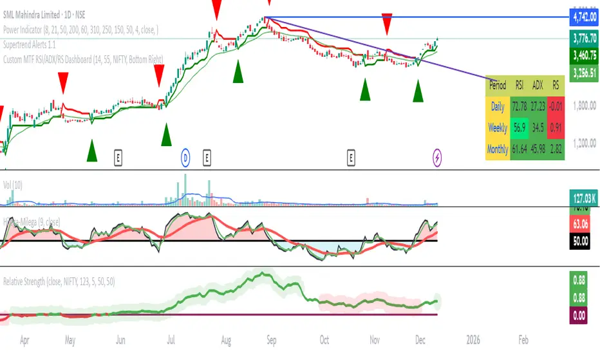Click the RSI column header
Image resolution: width=600 pixels, height=354 pixels.
tap(520, 86)
